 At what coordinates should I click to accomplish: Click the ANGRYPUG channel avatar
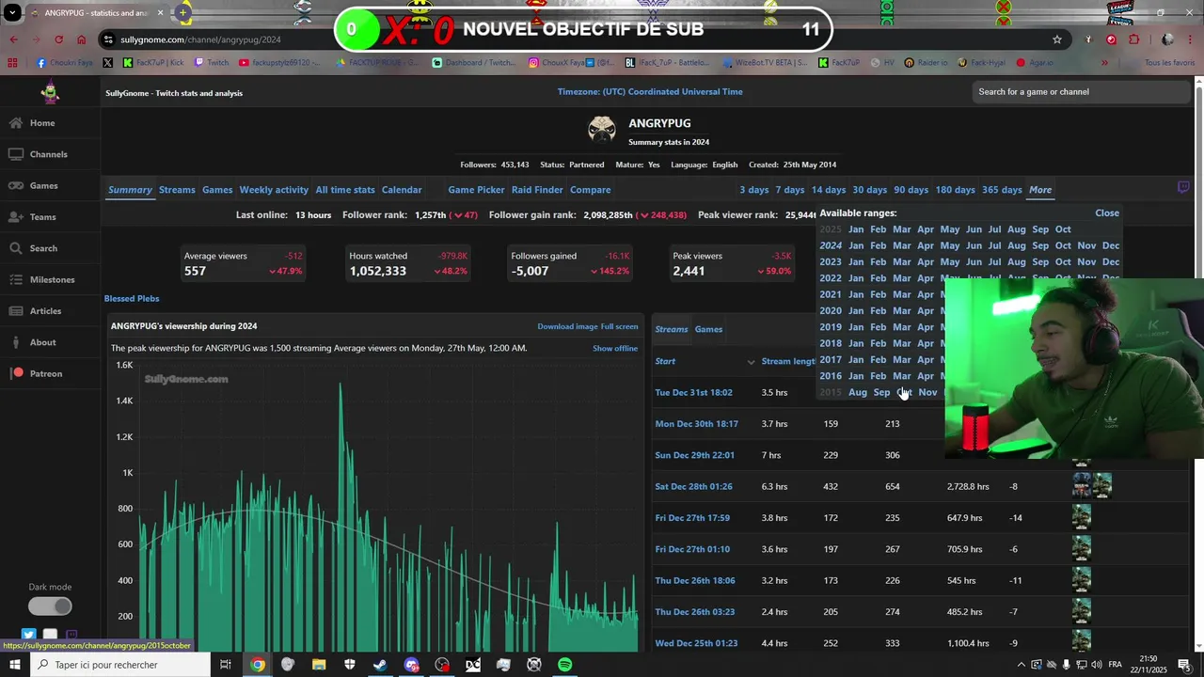click(x=602, y=130)
